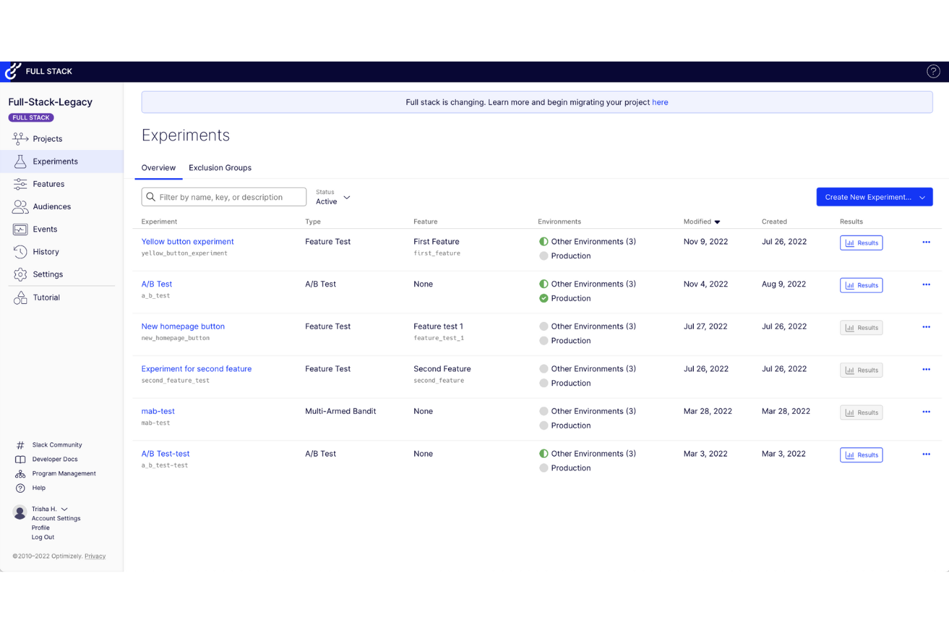Image resolution: width=949 pixels, height=633 pixels.
Task: Open the New homepage button experiment
Action: click(x=183, y=326)
